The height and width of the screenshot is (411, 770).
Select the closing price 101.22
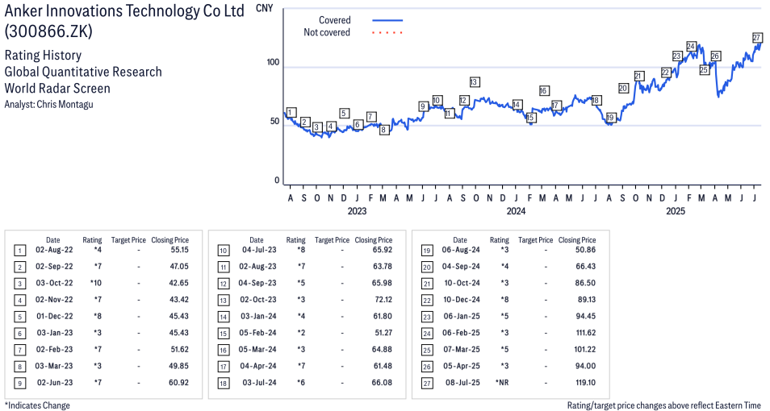[x=585, y=349]
